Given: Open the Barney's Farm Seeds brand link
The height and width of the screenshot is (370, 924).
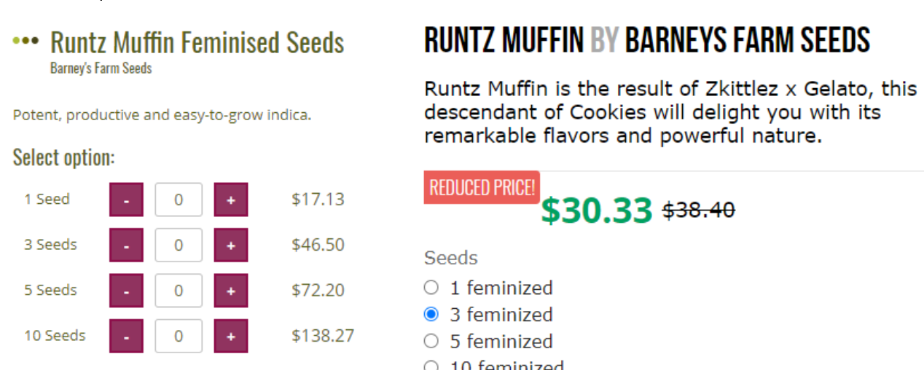Looking at the screenshot, I should pyautogui.click(x=101, y=68).
